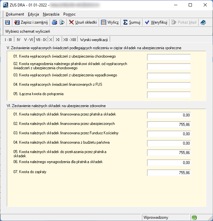
Task: Click field for składek finansowana przez ubezpieczonych
Action: click(169, 125)
